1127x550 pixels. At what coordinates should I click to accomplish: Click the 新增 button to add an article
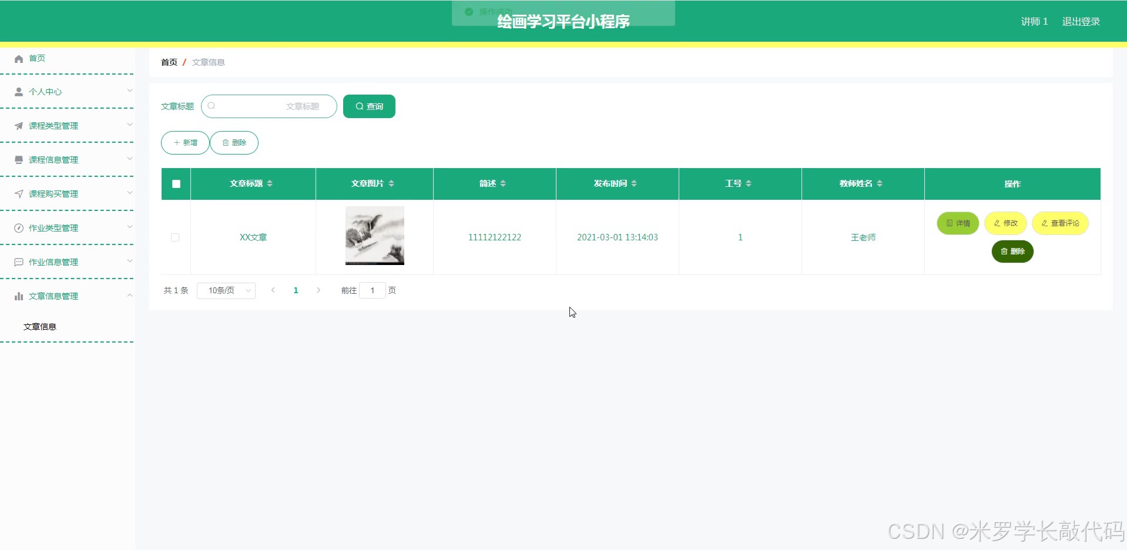tap(185, 142)
